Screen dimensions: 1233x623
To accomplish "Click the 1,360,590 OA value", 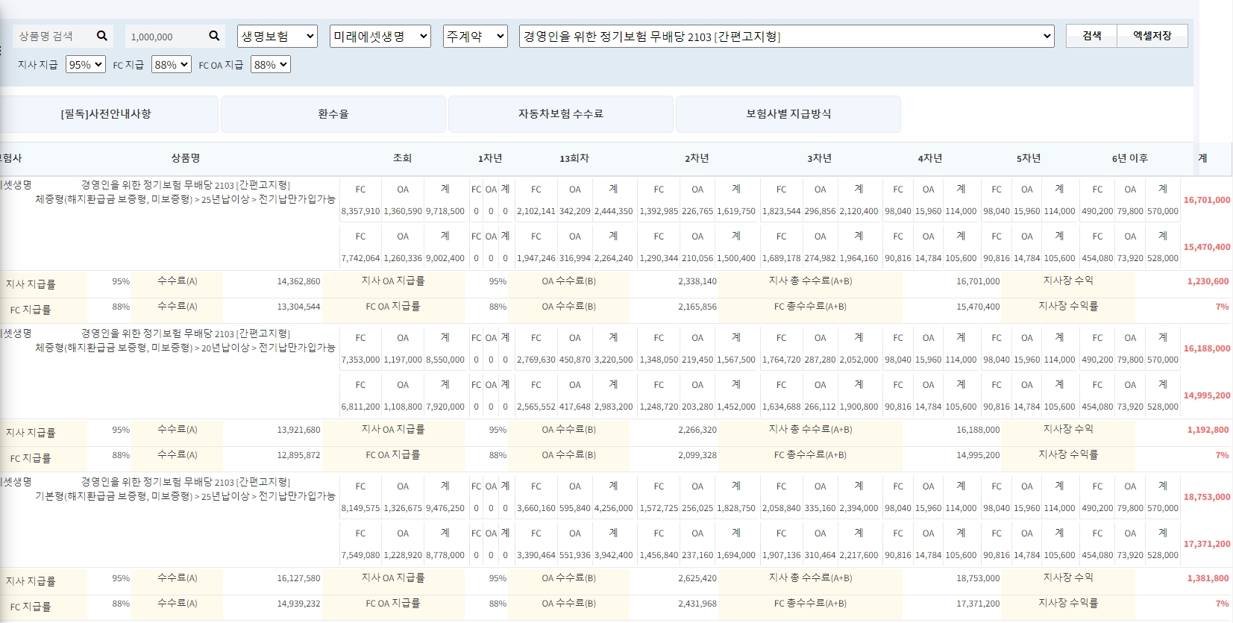I will (403, 211).
